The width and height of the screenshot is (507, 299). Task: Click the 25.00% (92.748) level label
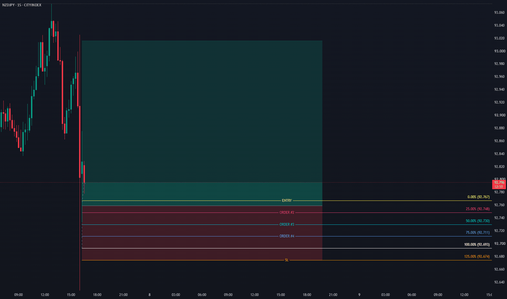(478, 209)
